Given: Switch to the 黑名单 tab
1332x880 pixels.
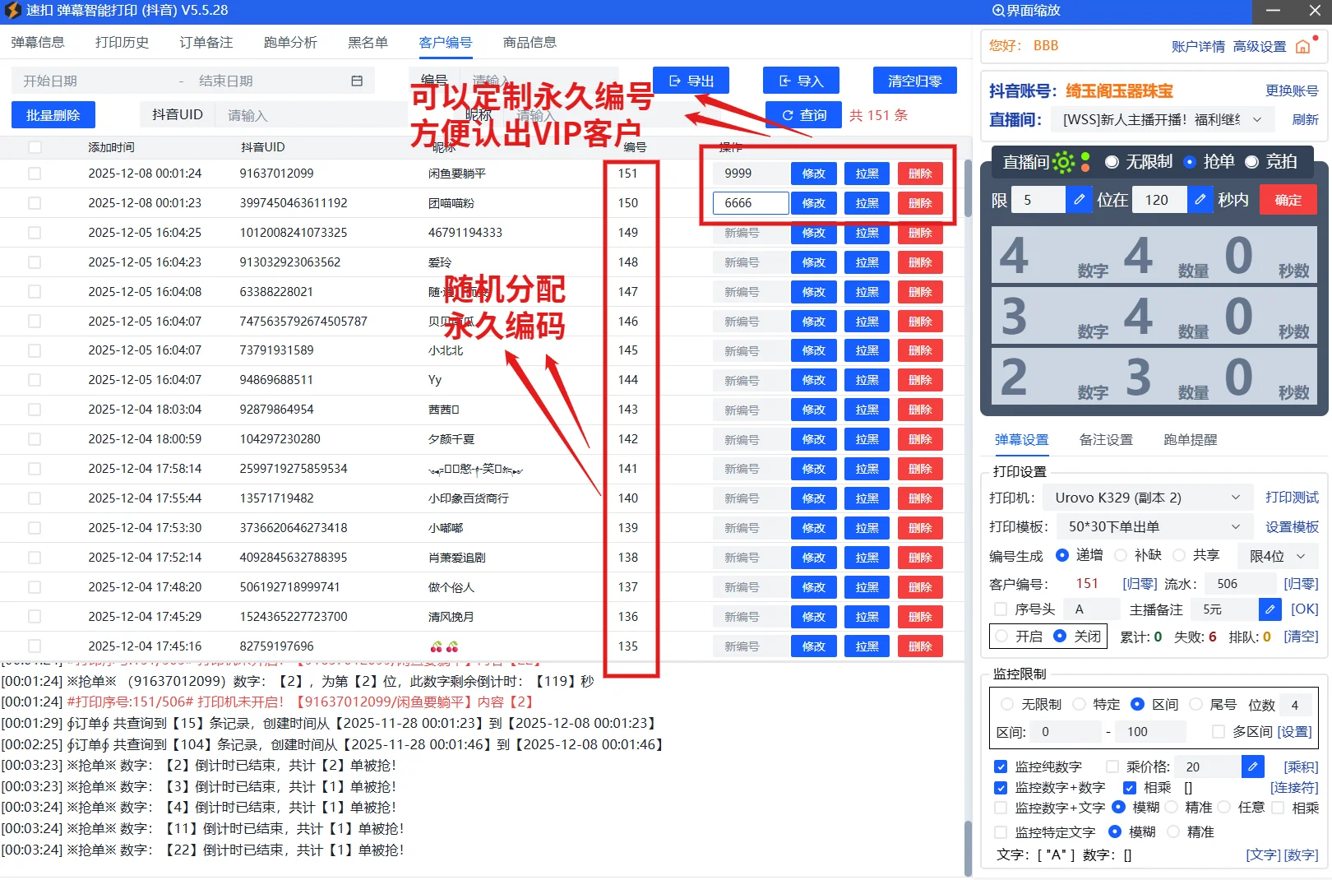Looking at the screenshot, I should tap(367, 42).
